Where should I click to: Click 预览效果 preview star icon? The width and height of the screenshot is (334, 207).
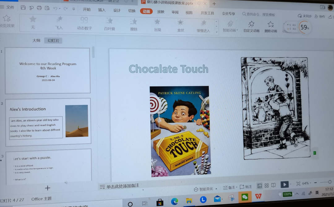click(6, 19)
